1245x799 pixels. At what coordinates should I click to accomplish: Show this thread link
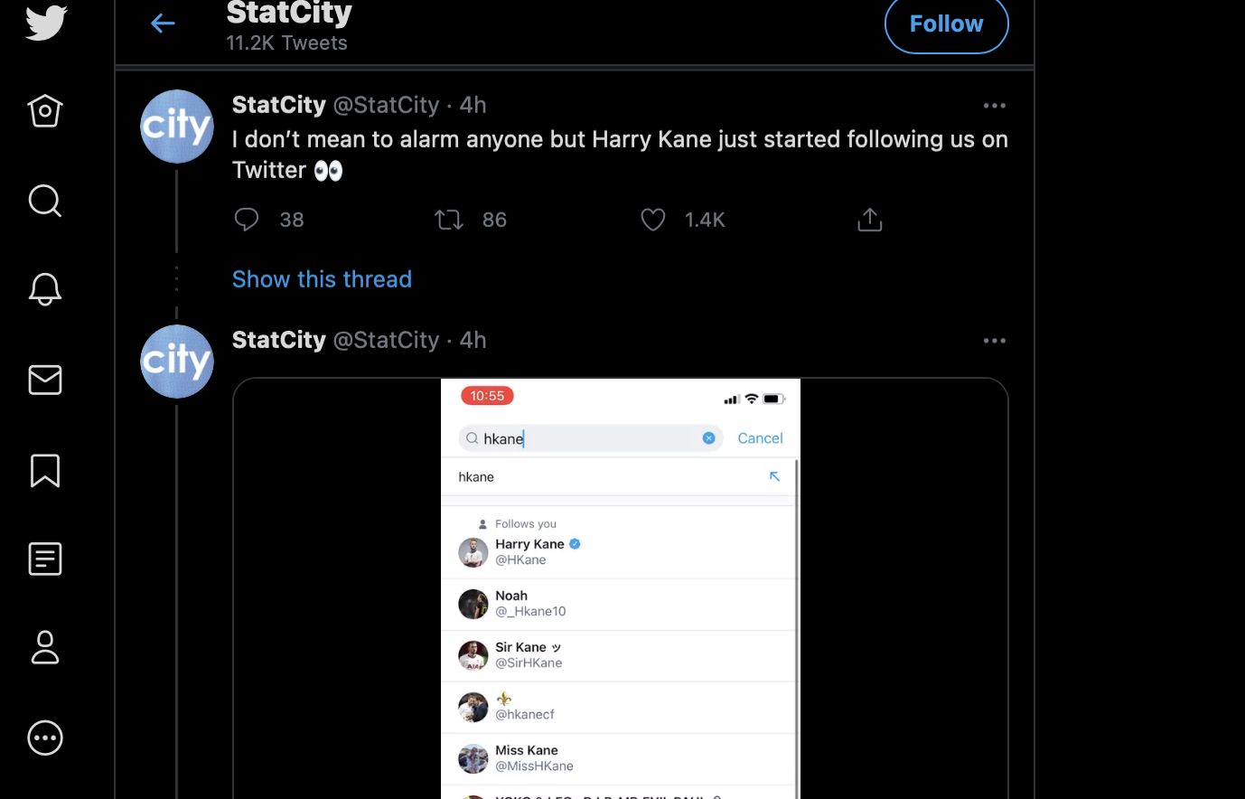pos(322,279)
